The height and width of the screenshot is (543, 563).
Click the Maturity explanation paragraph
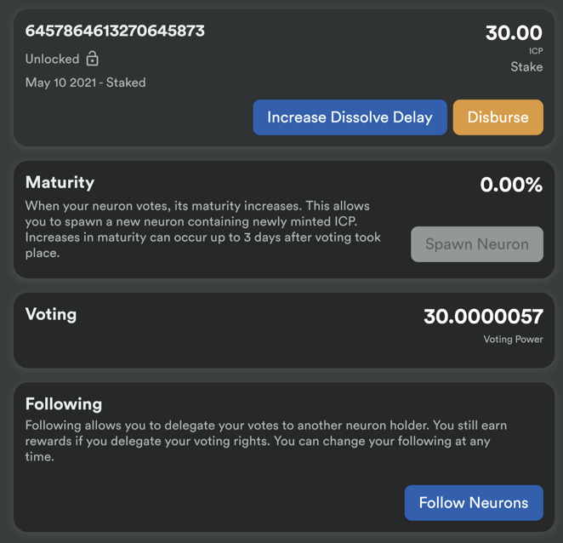click(x=203, y=229)
